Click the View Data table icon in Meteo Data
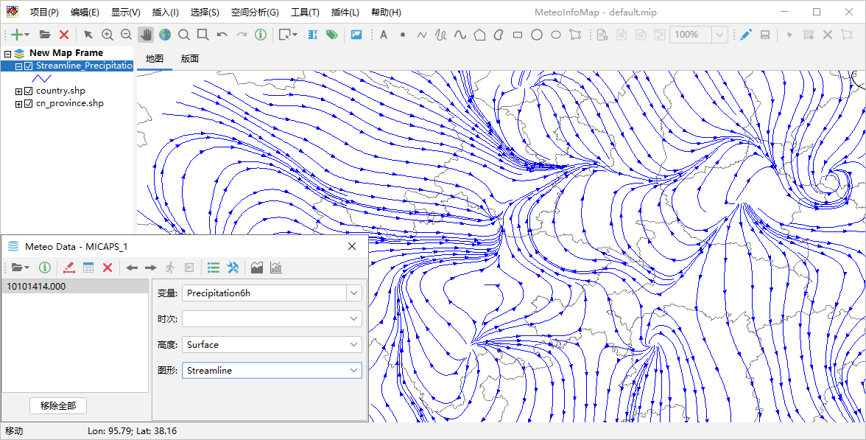Screen dimensions: 866x440 (x=88, y=268)
